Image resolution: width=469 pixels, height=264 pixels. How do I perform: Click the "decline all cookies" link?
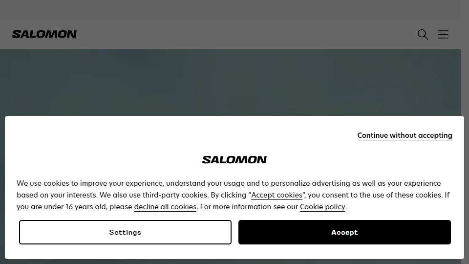165,207
